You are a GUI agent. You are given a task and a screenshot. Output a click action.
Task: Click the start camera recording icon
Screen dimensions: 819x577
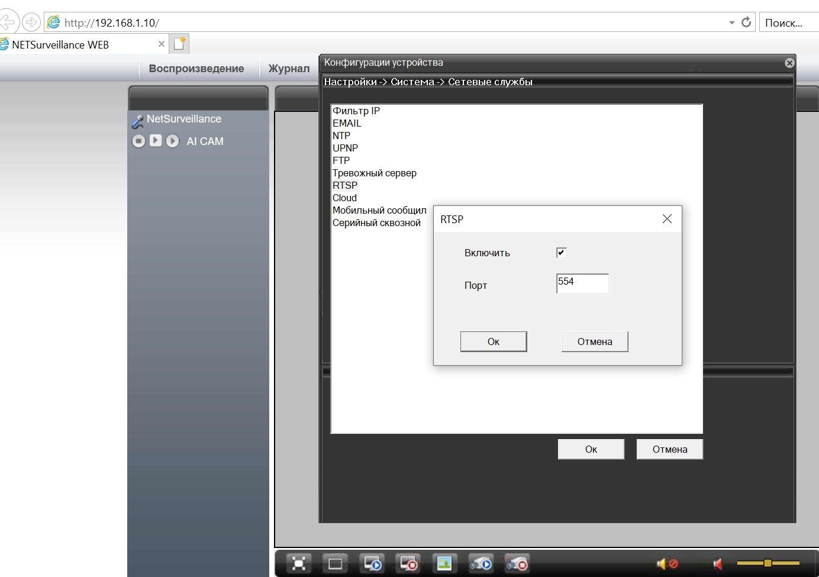click(x=481, y=564)
